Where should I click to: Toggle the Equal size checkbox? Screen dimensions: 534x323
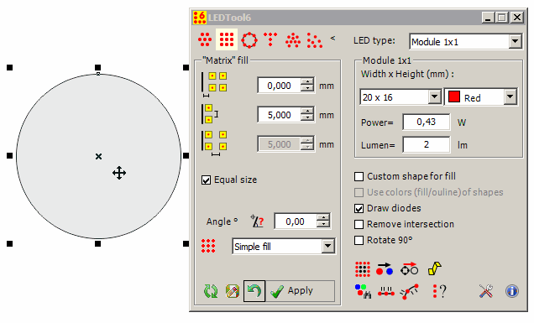(206, 180)
